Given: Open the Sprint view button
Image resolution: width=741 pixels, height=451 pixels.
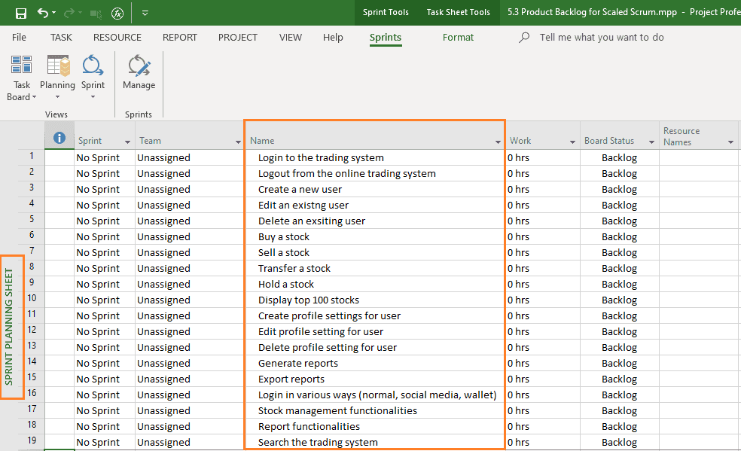Looking at the screenshot, I should (93, 77).
